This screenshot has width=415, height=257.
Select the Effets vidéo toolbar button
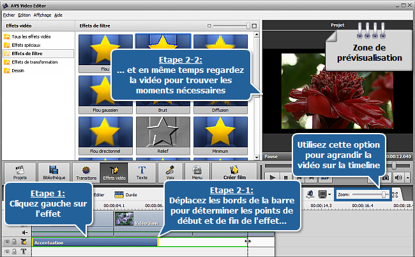(114, 173)
